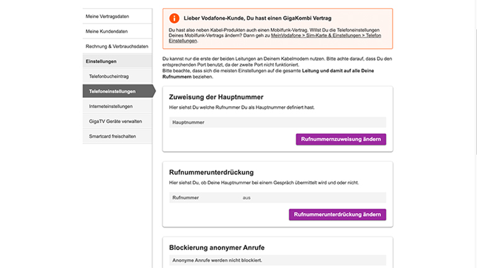
Task: Click the orange info icon in the banner
Action: 174,19
